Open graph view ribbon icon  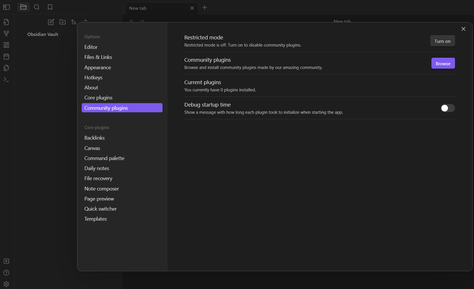[6, 33]
